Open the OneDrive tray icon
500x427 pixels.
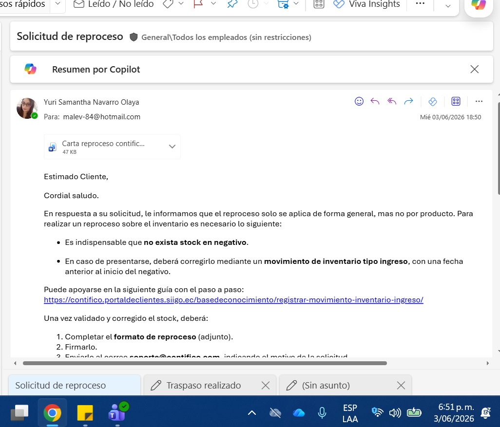[298, 413]
